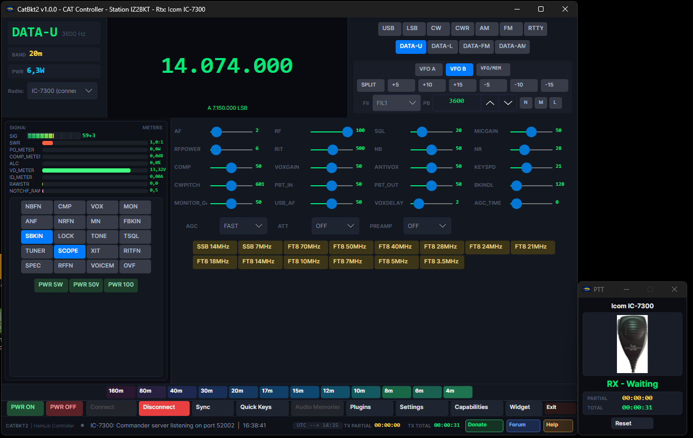
Task: Click the PWR OFF button
Action: click(x=64, y=408)
